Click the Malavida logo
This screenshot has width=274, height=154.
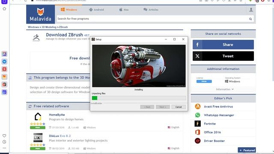(41, 14)
